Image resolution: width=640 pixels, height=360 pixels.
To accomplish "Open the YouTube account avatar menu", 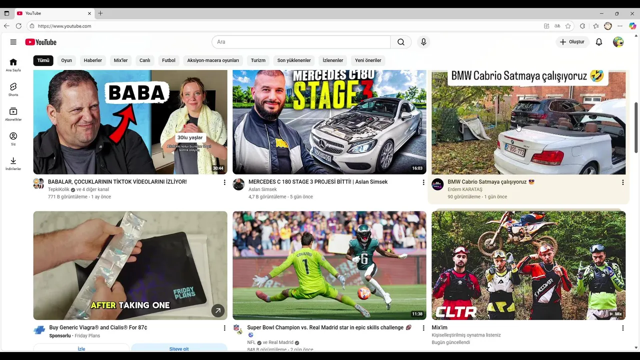I will coord(618,42).
